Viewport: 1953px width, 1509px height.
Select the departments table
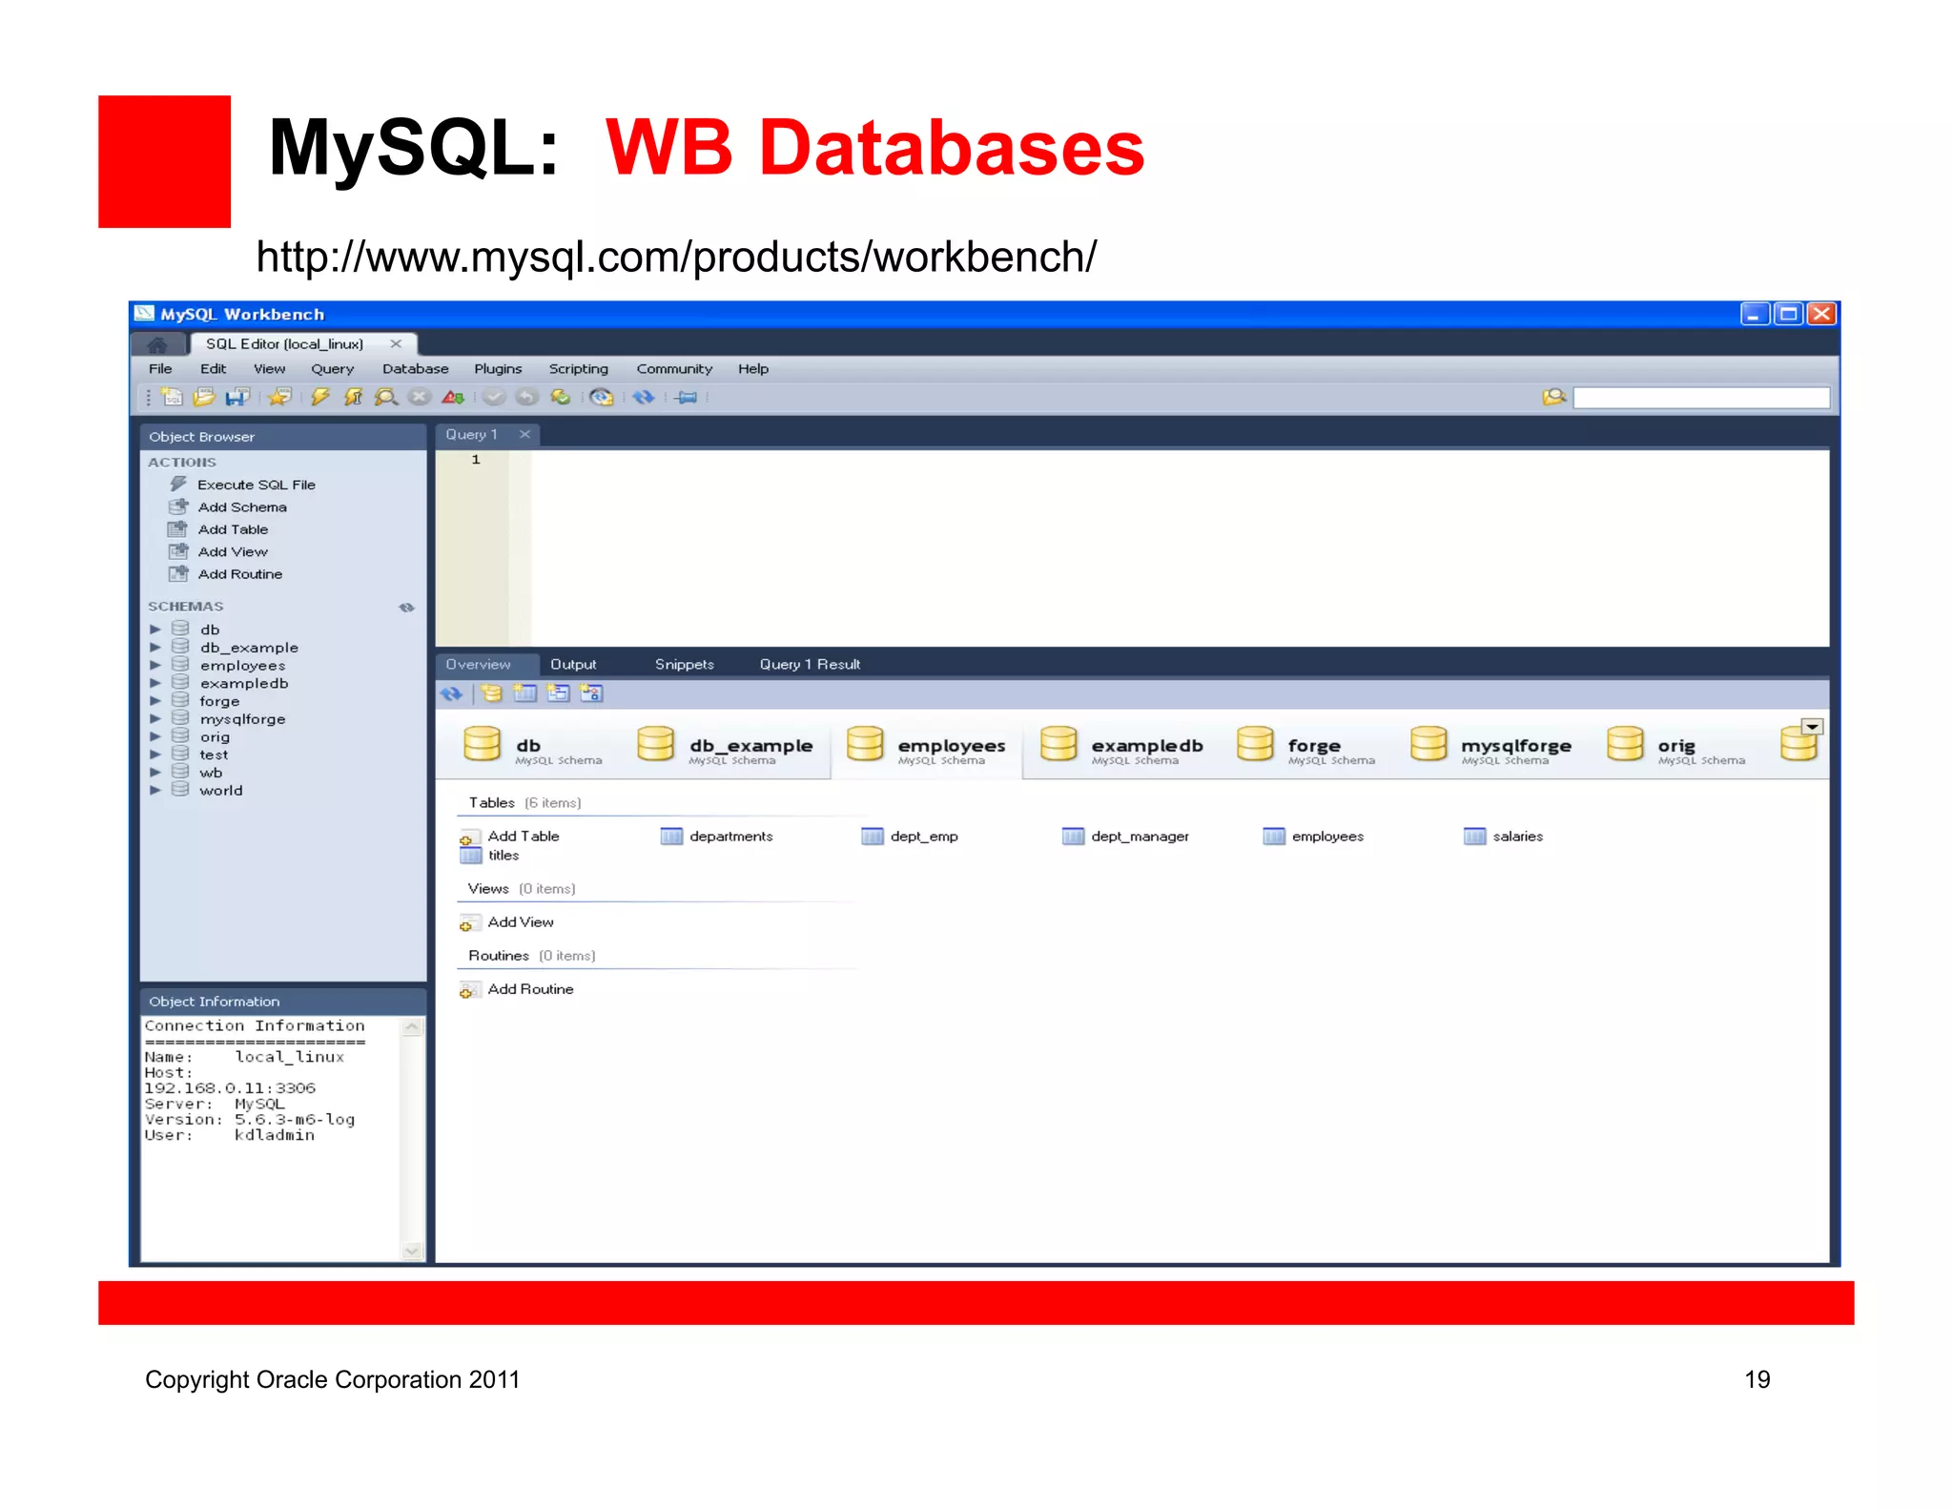[x=730, y=837]
